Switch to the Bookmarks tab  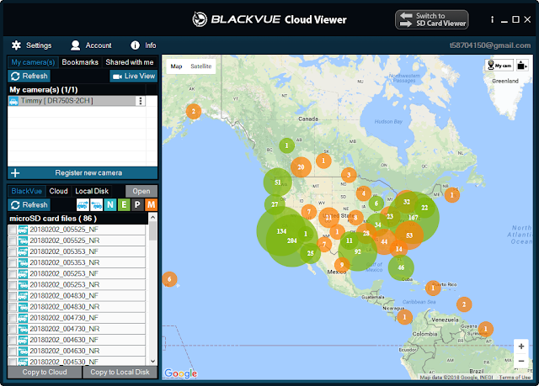click(80, 62)
